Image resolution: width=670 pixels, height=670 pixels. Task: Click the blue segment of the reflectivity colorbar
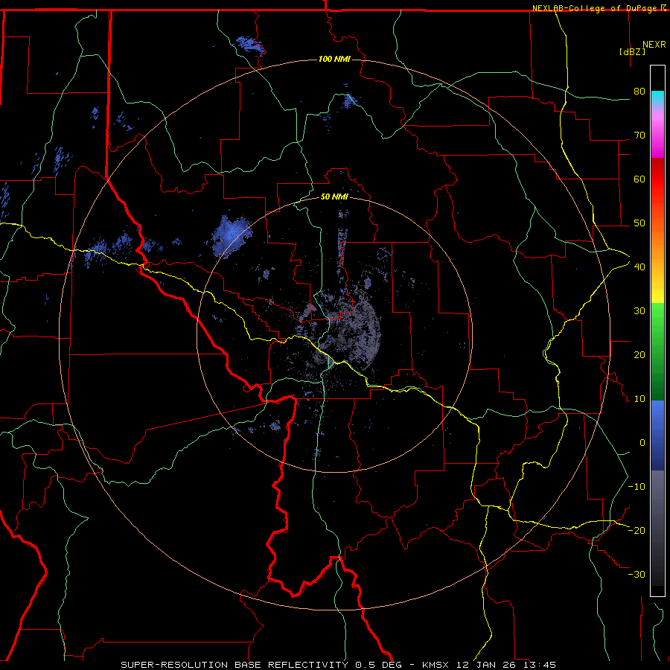657,435
